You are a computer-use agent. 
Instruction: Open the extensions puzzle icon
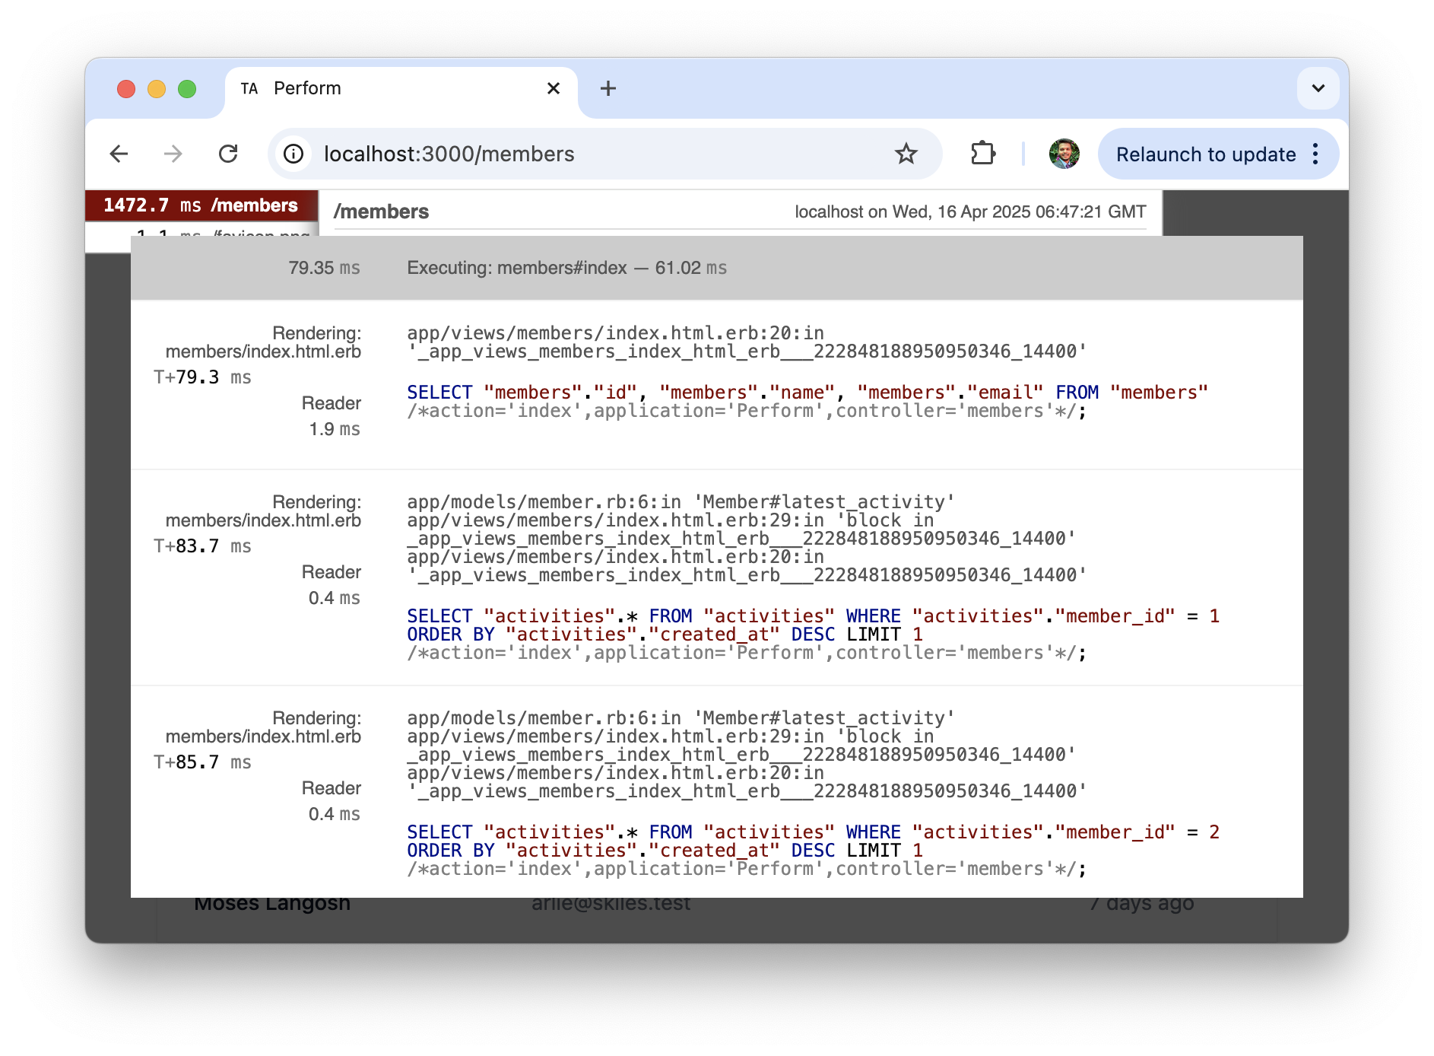982,153
